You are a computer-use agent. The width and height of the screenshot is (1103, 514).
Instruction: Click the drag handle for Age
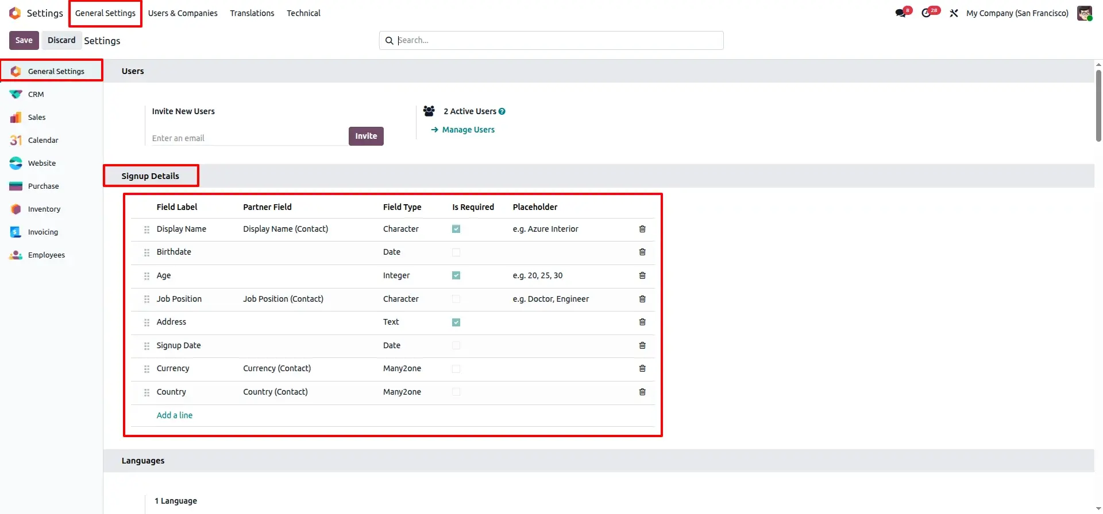(146, 276)
